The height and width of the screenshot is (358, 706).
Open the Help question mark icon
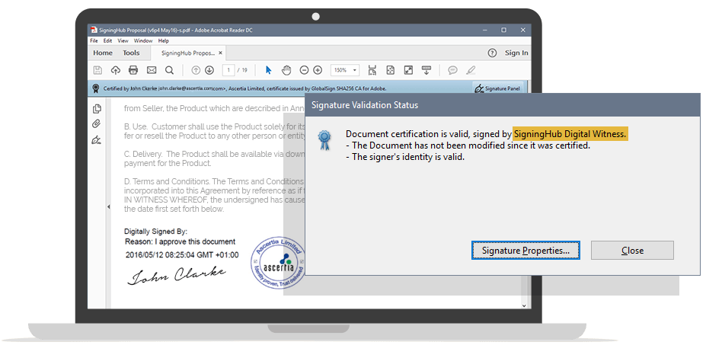pos(492,53)
